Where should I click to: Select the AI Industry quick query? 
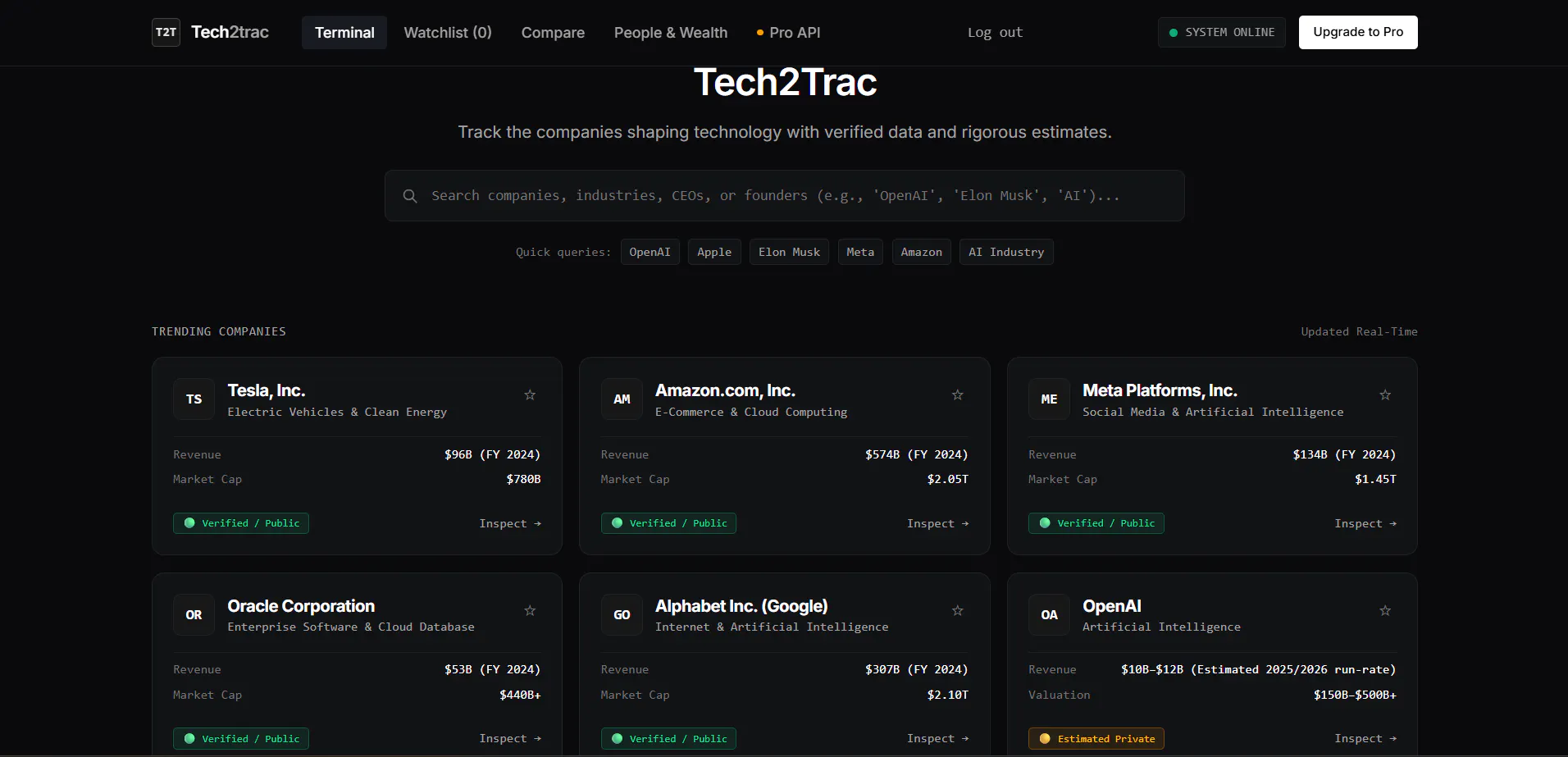point(1006,252)
